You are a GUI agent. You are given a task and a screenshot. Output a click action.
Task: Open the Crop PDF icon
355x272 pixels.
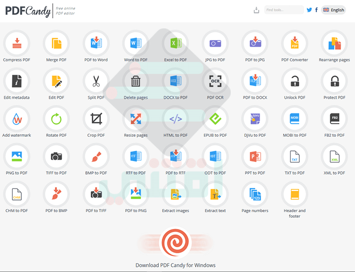(x=96, y=119)
